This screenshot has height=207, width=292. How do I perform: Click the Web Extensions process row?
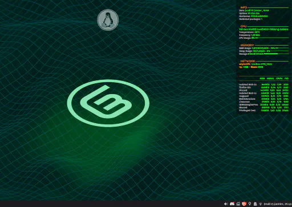[263, 99]
